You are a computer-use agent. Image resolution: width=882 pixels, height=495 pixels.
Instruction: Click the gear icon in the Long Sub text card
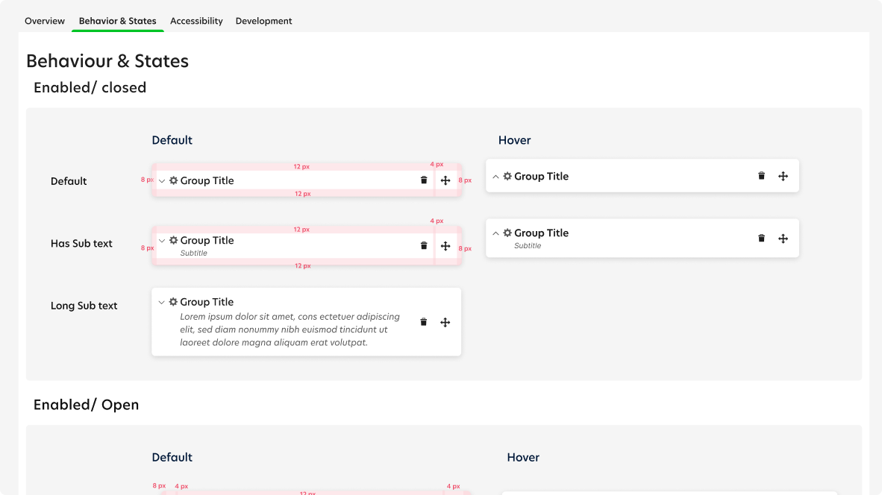tap(172, 301)
